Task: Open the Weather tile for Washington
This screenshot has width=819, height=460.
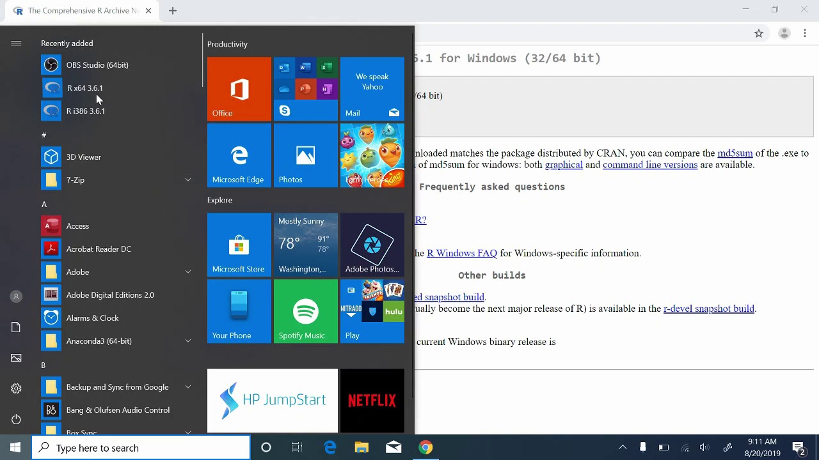Action: tap(306, 245)
